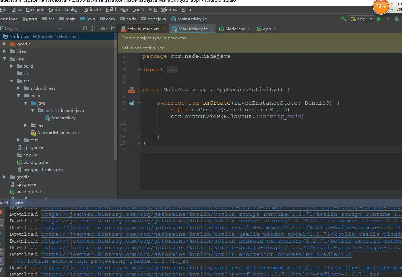Image resolution: width=402 pixels, height=277 pixels.
Task: Expand the .gradle folder
Action: click(x=4, y=44)
